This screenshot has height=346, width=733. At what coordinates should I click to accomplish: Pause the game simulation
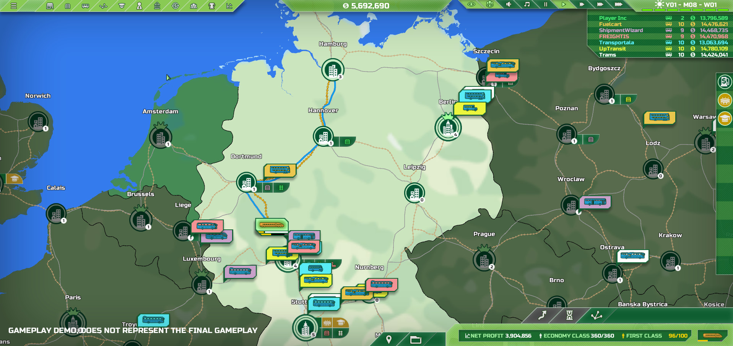[546, 4]
